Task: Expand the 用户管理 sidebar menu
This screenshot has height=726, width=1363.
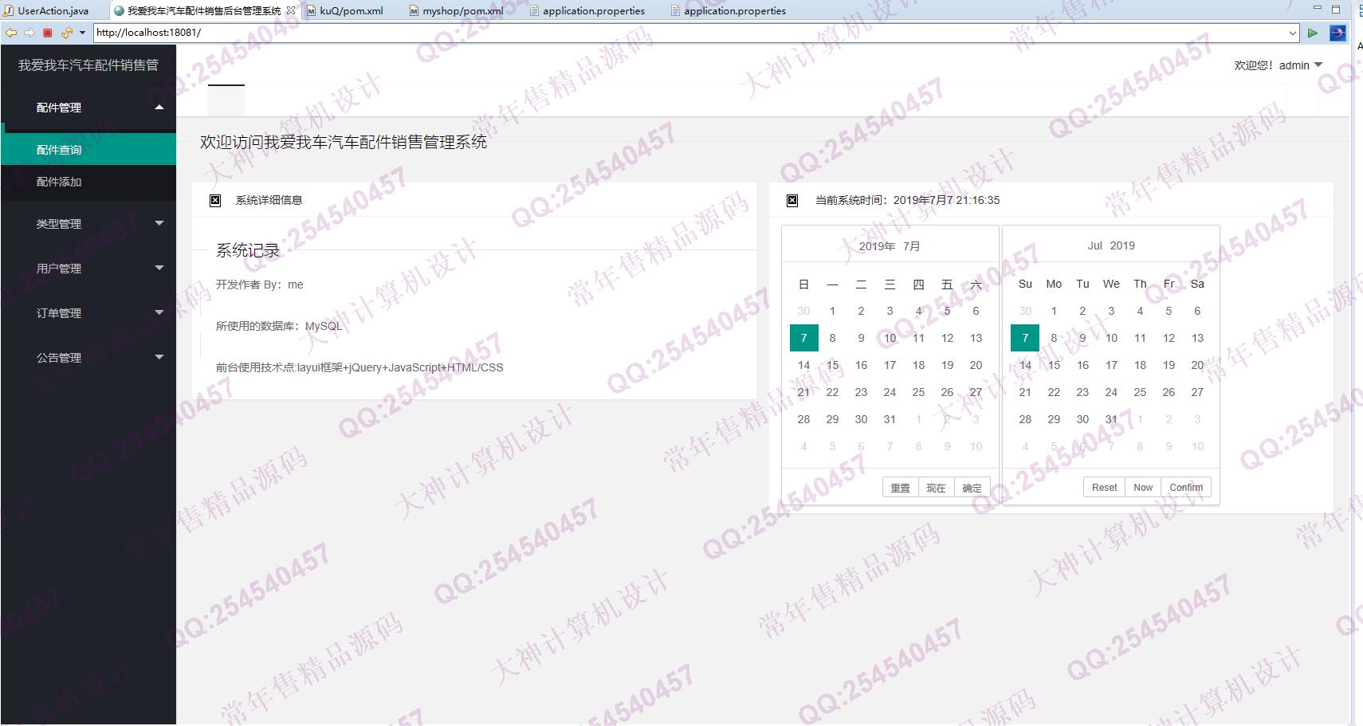Action: pyautogui.click(x=88, y=269)
